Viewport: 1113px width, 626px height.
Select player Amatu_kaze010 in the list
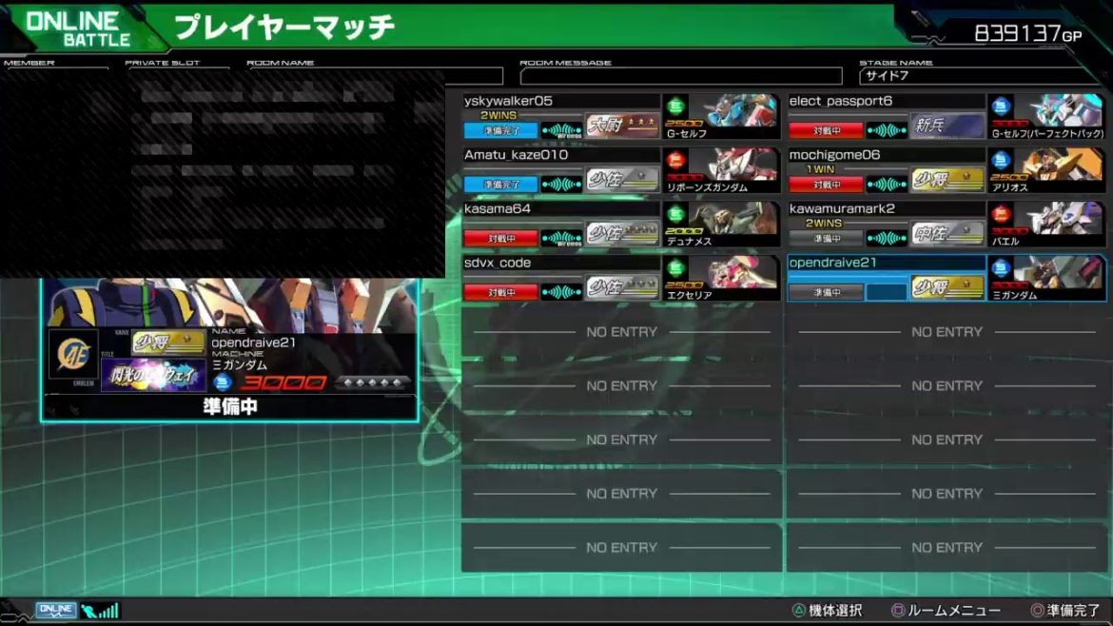[x=517, y=155]
